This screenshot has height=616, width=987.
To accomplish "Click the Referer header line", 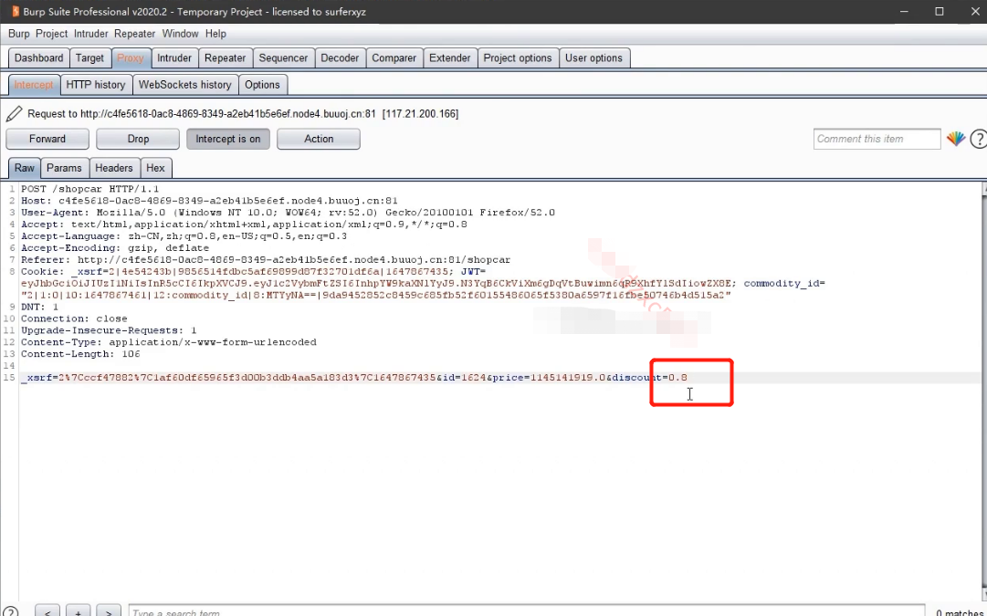I will [x=266, y=260].
